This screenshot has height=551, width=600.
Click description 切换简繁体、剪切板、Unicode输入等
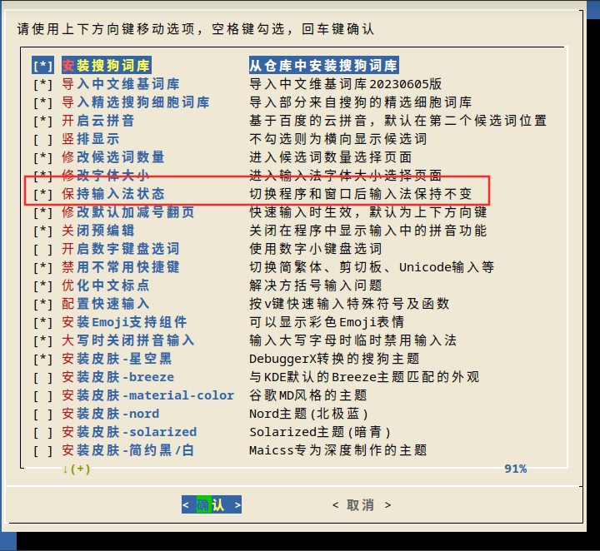372,267
